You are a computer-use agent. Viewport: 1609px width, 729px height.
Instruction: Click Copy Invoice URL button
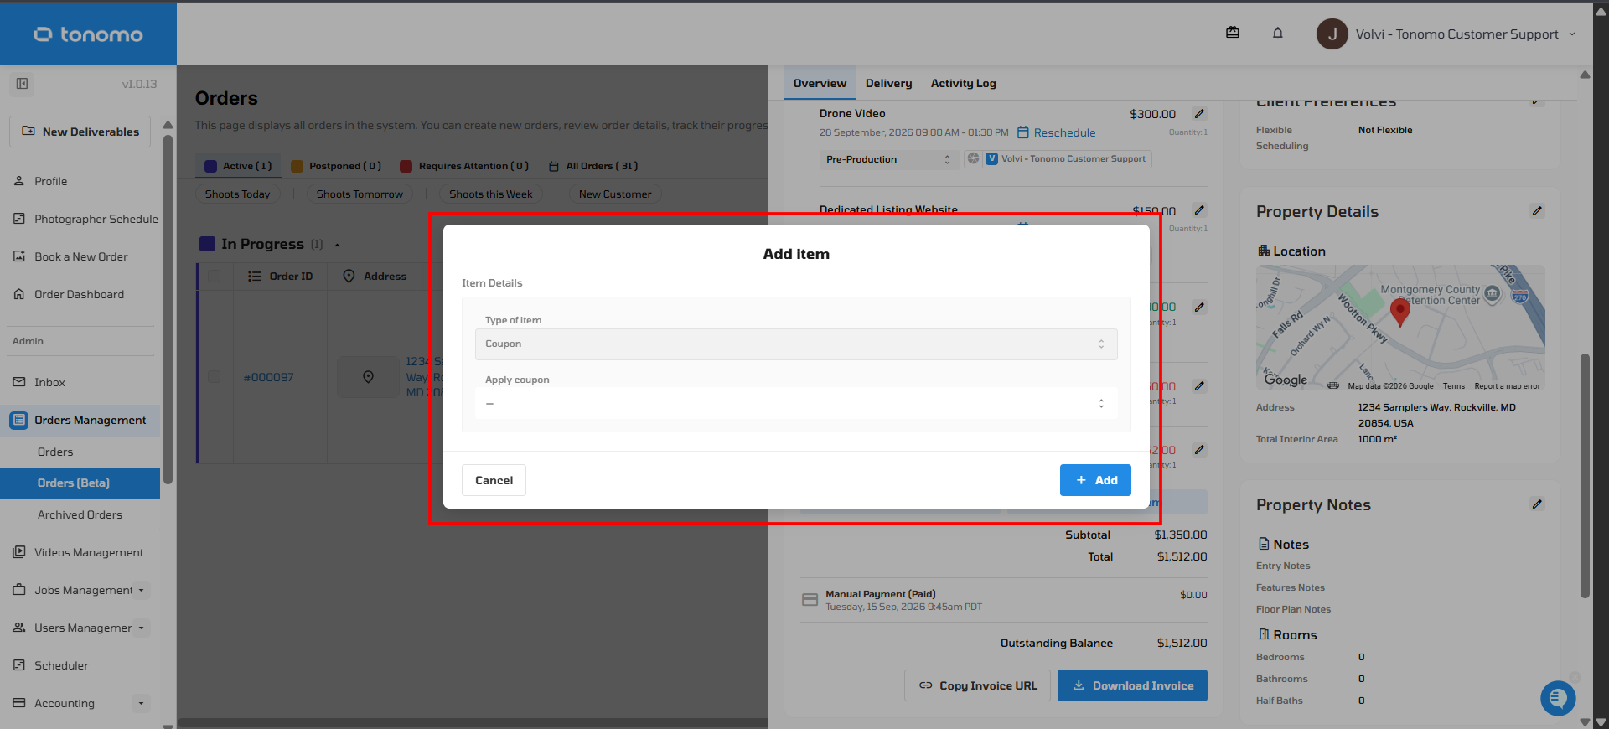click(x=977, y=685)
